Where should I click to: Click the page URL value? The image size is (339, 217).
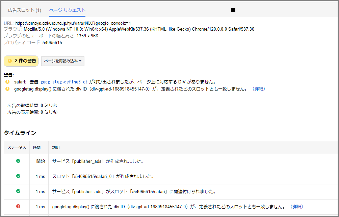(73, 23)
